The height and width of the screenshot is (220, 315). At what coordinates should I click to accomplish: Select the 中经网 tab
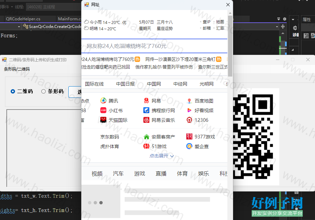pyautogui.click(x=180, y=84)
